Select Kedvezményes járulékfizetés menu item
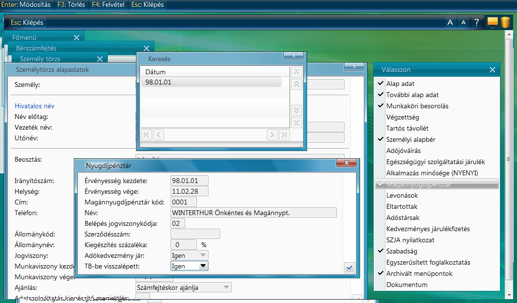 [x=436, y=229]
